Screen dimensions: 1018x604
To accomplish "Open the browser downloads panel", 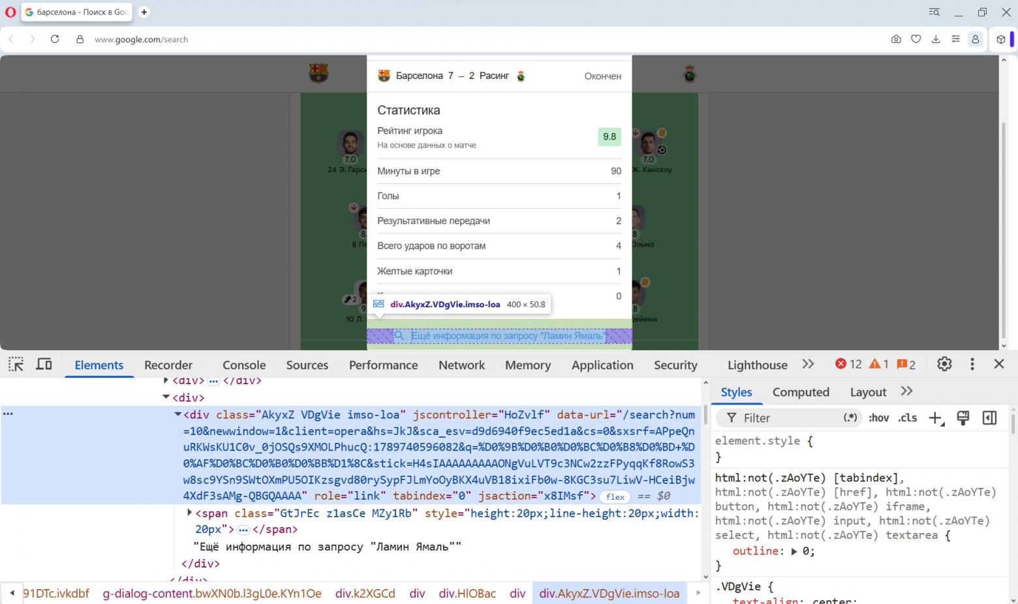I will (x=936, y=39).
